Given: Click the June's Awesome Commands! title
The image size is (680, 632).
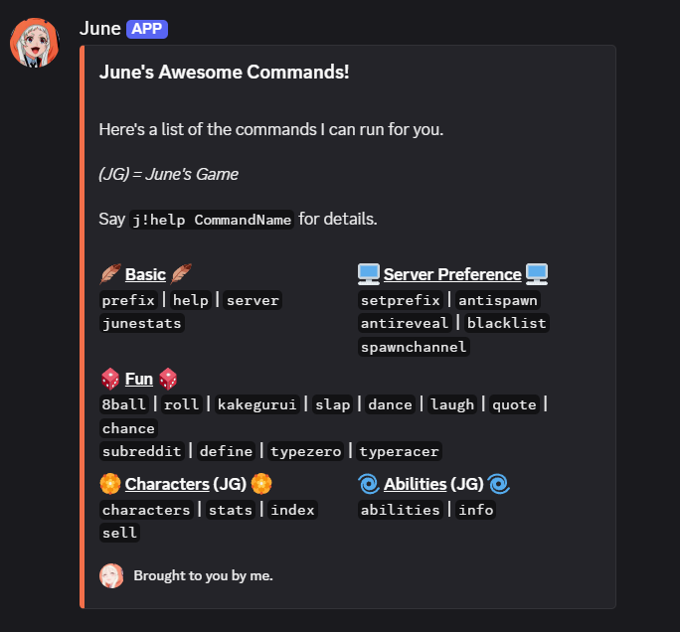Looking at the screenshot, I should pyautogui.click(x=224, y=73).
